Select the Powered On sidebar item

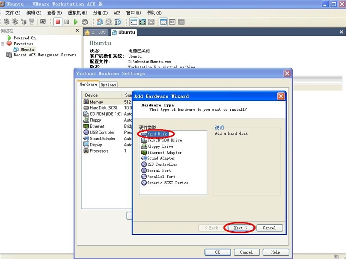coord(24,38)
